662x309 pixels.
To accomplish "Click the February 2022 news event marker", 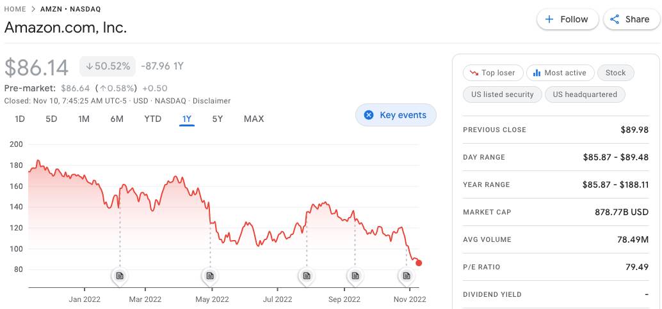I will pyautogui.click(x=119, y=276).
